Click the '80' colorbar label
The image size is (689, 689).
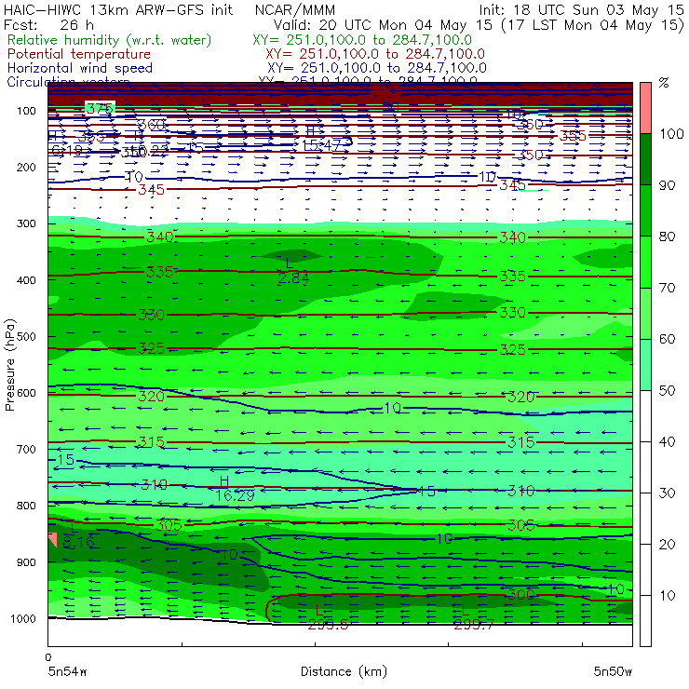click(667, 236)
